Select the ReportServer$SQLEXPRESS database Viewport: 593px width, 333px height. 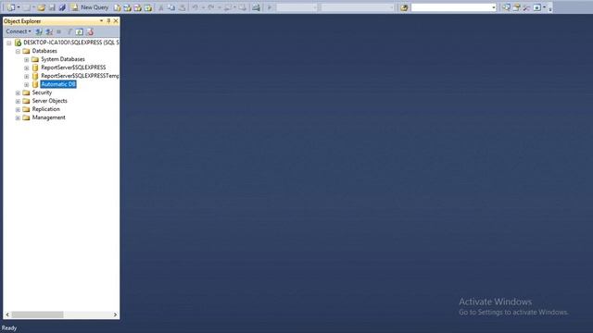(x=73, y=68)
